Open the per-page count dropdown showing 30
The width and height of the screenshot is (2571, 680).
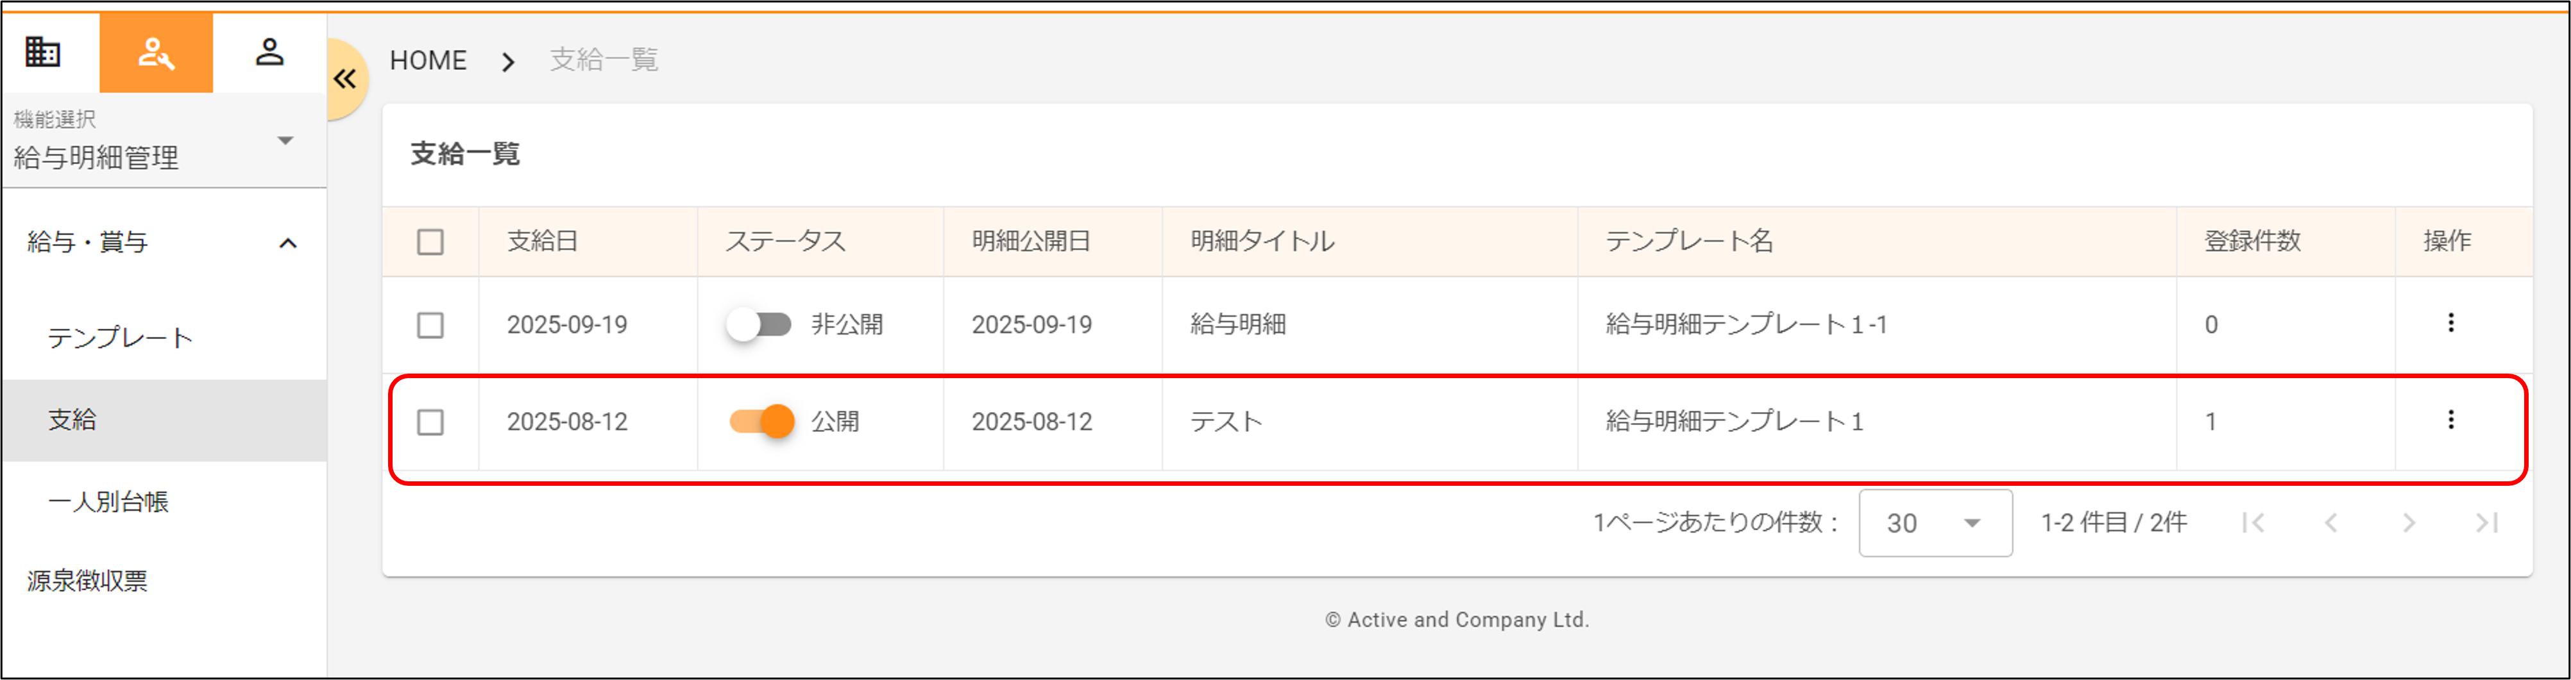[1933, 522]
